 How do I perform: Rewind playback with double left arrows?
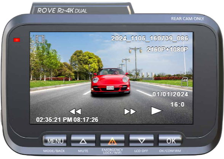pyautogui.click(x=75, y=111)
